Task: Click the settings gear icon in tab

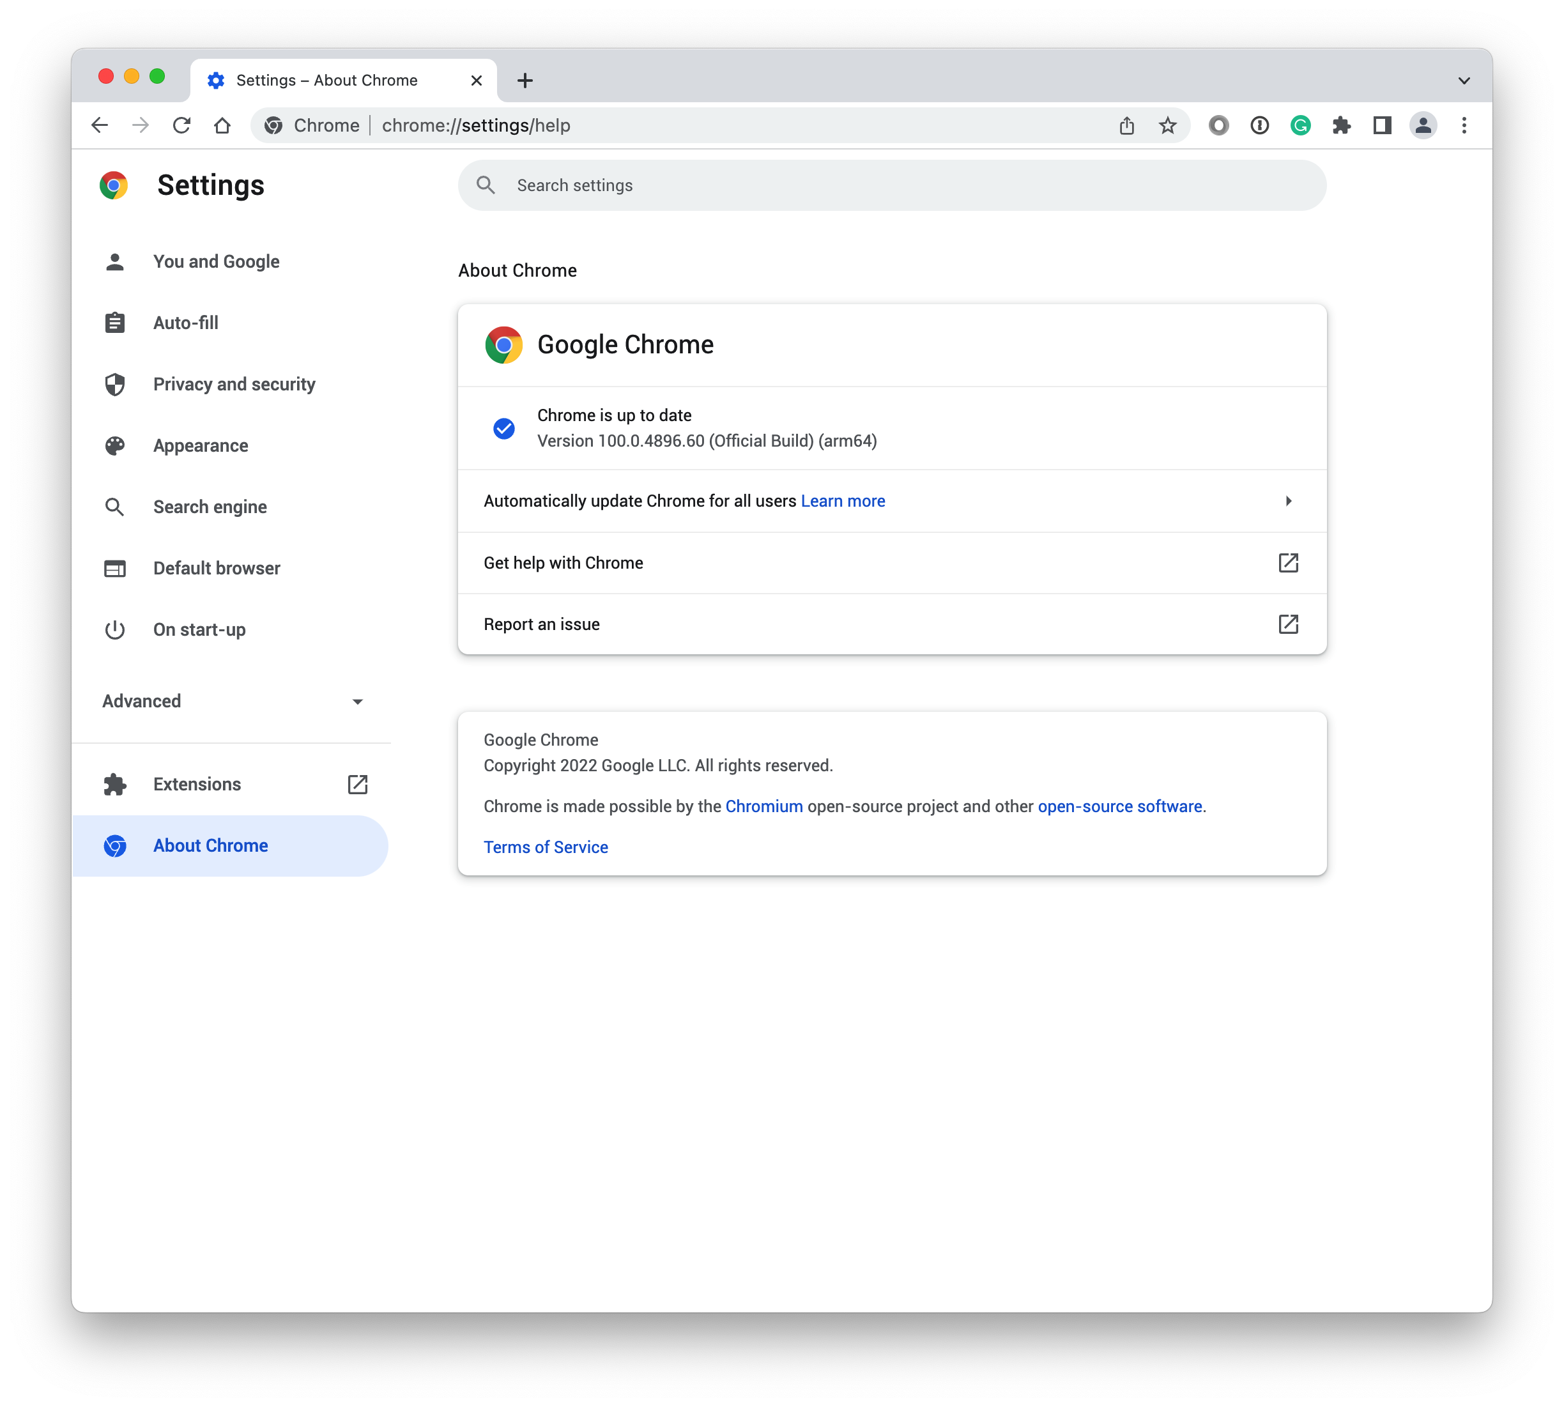Action: (x=216, y=79)
